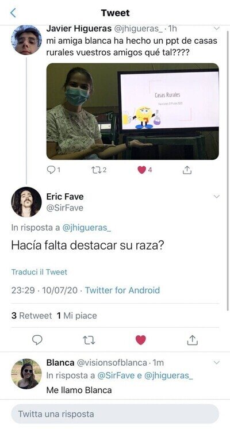230x429 pixels.
Task: Expand chevron menu on Blanca's reply
Action: tap(216, 362)
